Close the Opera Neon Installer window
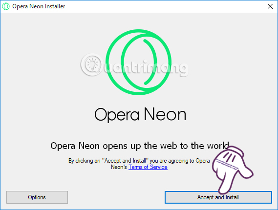The image size is (278, 210). [270, 6]
